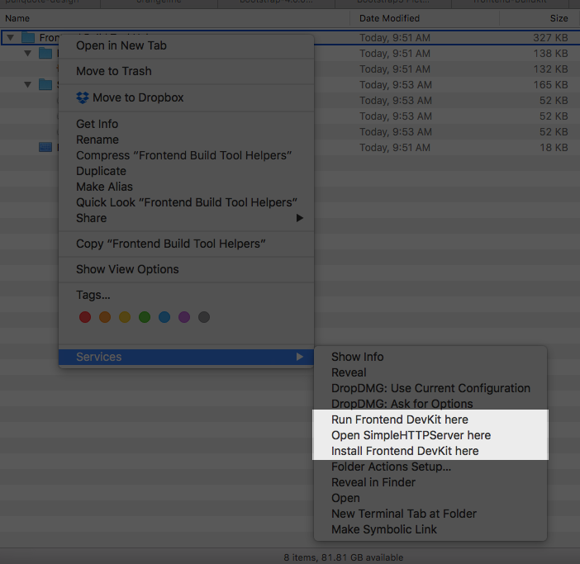This screenshot has width=580, height=564.
Task: Copy "Frontend Build Tool Helpers"
Action: click(186, 244)
